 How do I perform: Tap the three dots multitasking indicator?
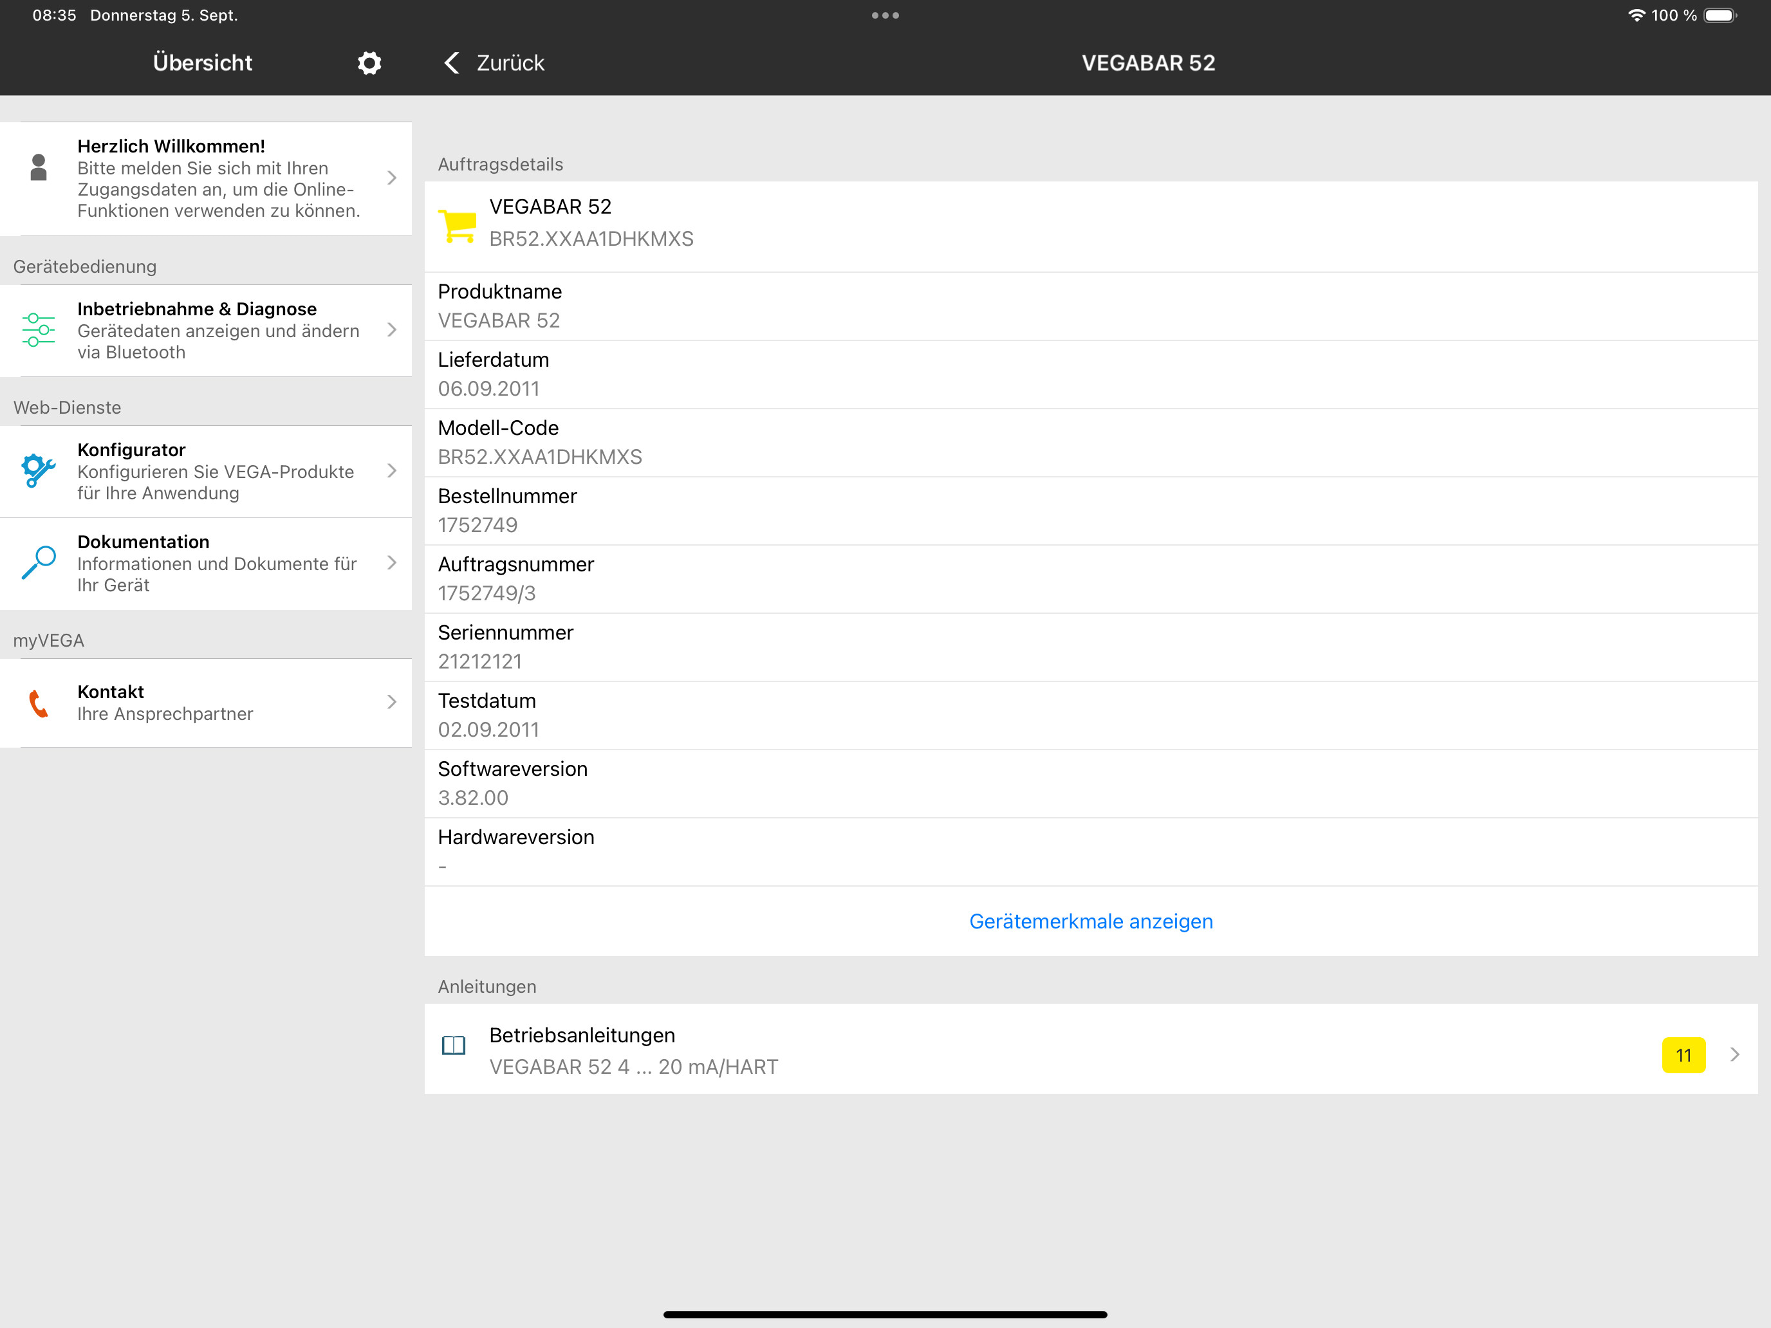coord(885,15)
